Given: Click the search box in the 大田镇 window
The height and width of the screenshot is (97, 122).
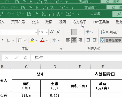Looking at the screenshot, I should click(117, 14).
